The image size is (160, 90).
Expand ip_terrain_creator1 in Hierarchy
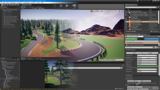coord(3,24)
